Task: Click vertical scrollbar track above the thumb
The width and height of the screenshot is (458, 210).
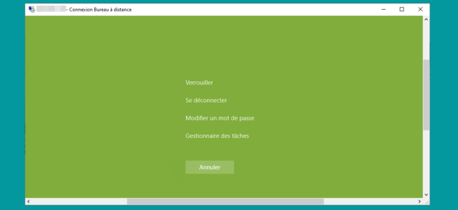Action: (426, 40)
